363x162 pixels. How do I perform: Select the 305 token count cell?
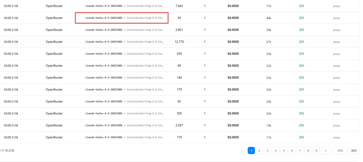179,113
